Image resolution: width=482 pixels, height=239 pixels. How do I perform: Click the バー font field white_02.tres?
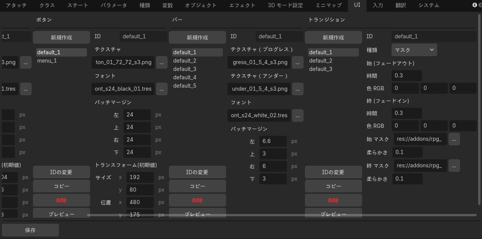pyautogui.click(x=259, y=115)
